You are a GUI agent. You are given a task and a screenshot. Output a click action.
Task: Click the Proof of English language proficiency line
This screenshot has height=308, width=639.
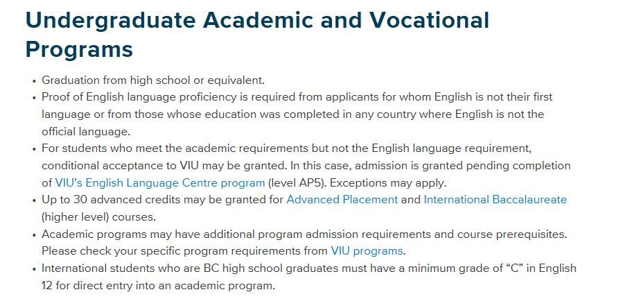click(x=297, y=97)
